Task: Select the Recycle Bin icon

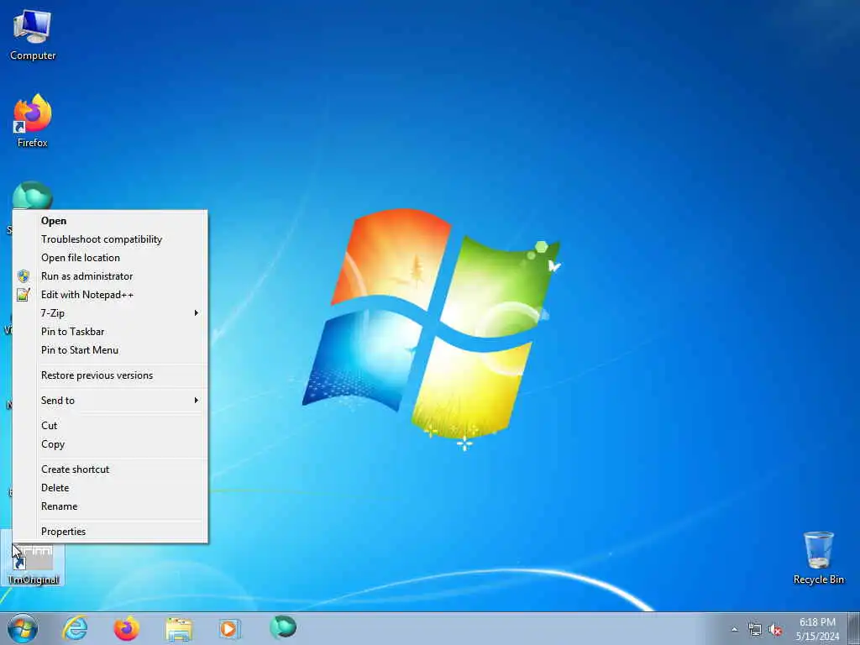Action: click(x=818, y=558)
